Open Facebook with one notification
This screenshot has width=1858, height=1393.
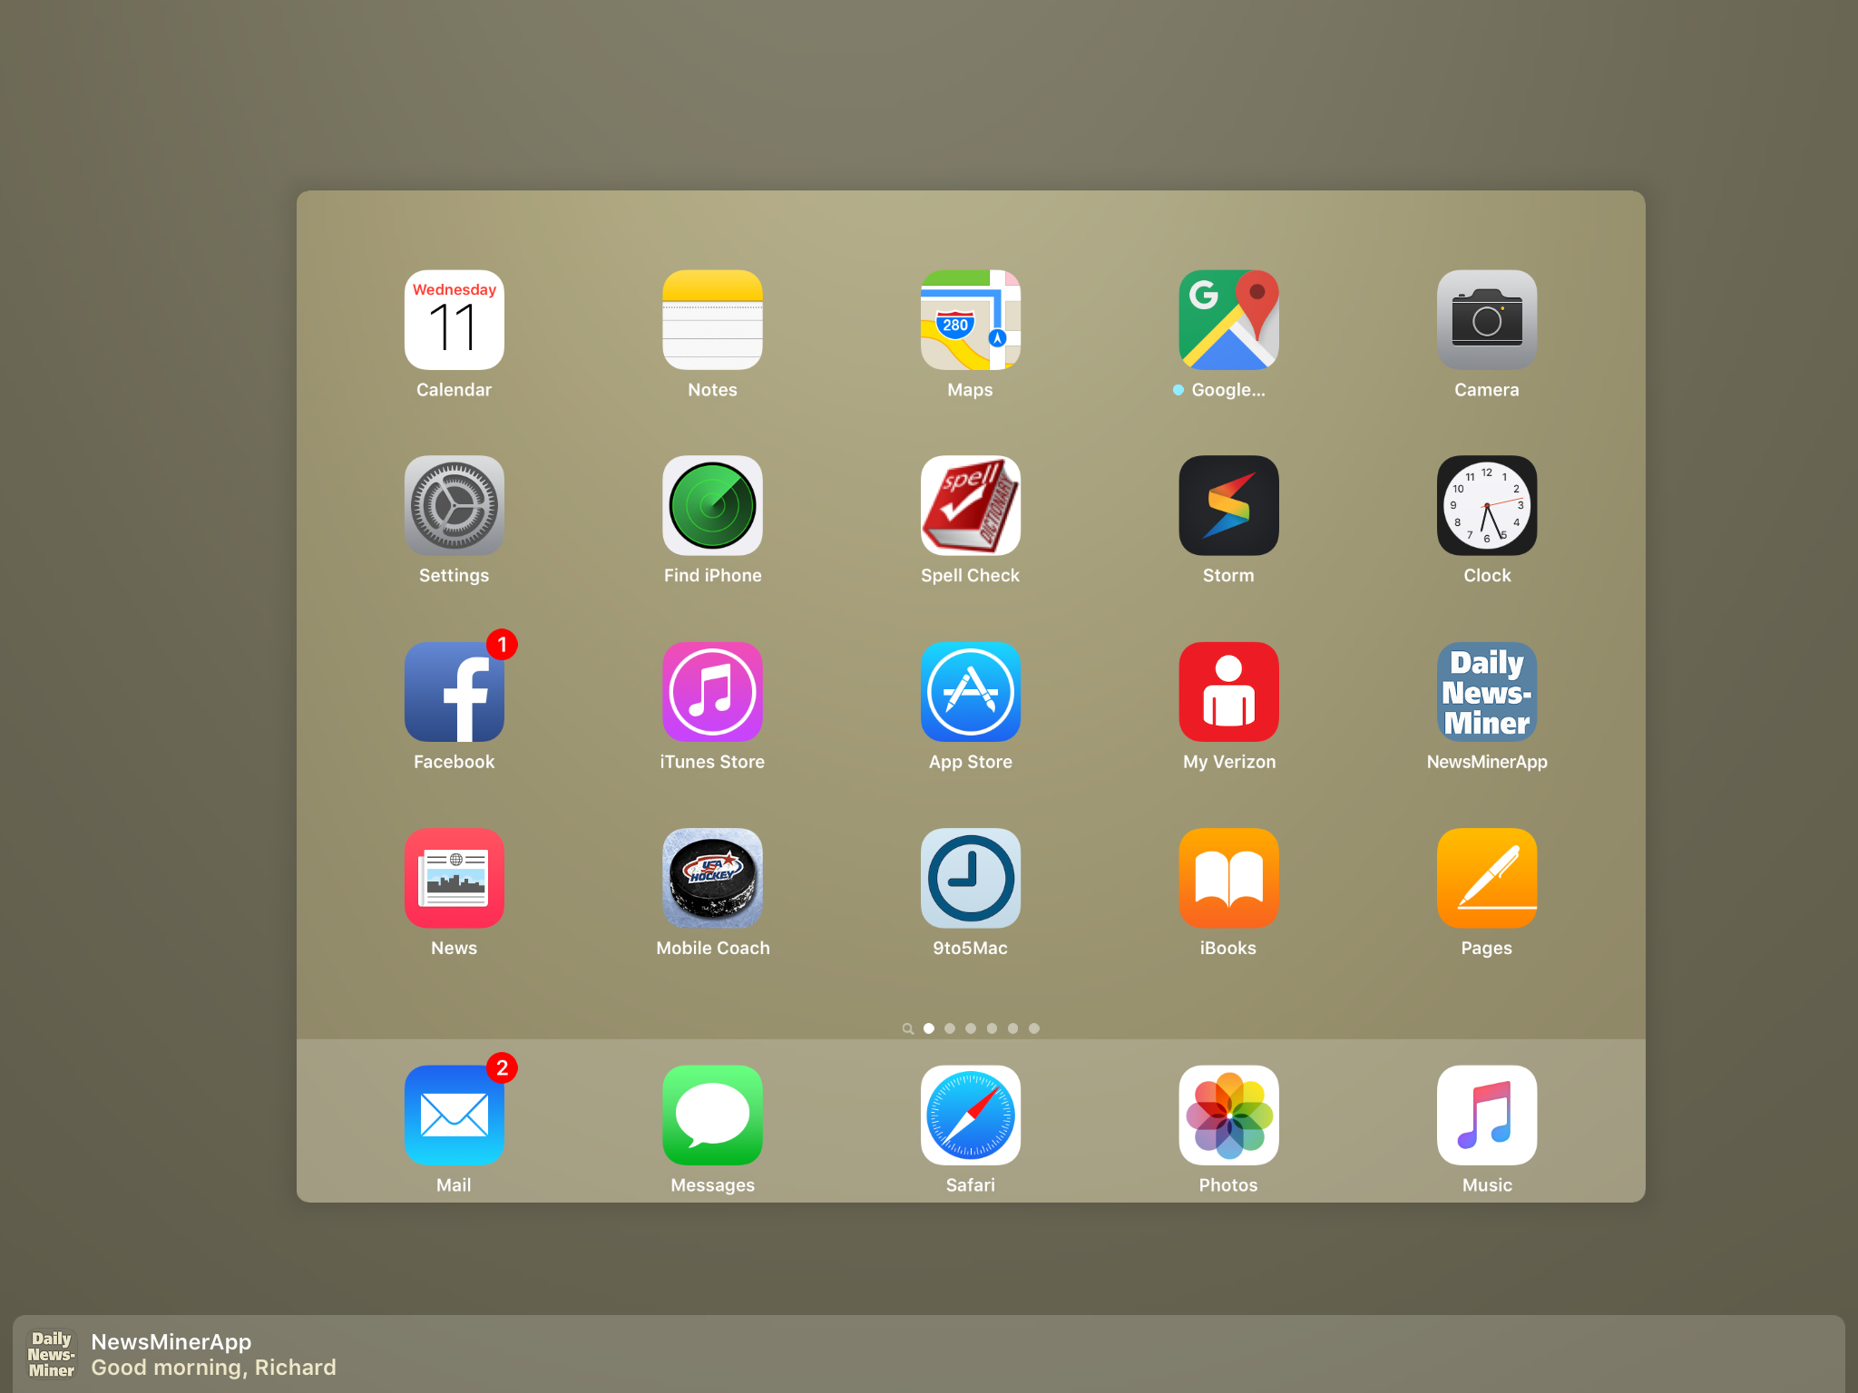[454, 692]
